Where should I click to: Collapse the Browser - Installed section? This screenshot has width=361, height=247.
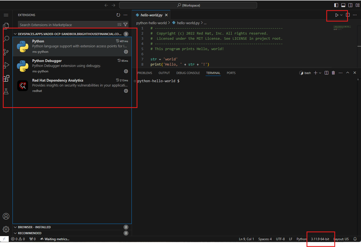click(34, 227)
